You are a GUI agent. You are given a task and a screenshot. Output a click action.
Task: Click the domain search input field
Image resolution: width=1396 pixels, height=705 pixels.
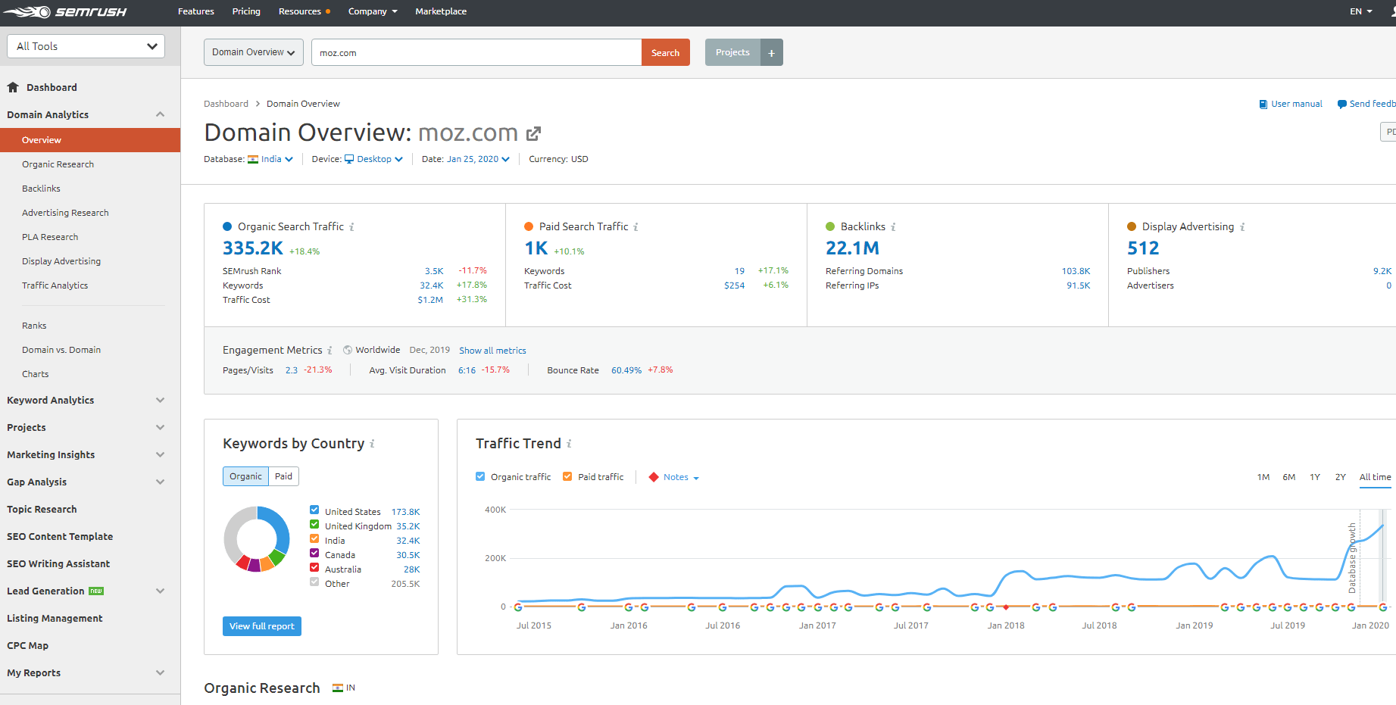point(476,52)
